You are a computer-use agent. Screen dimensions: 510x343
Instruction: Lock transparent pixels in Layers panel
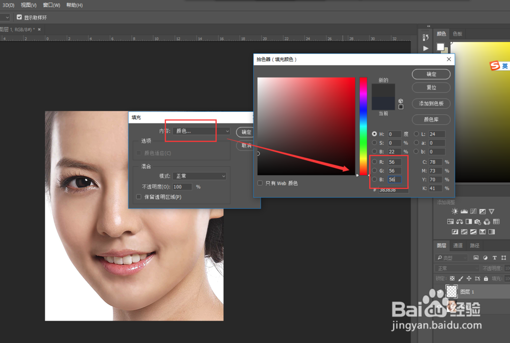[x=452, y=279]
